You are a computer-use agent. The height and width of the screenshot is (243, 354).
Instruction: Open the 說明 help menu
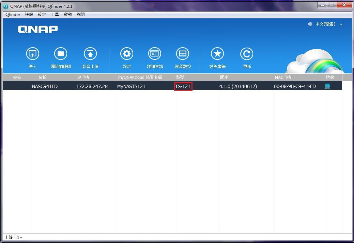(81, 14)
